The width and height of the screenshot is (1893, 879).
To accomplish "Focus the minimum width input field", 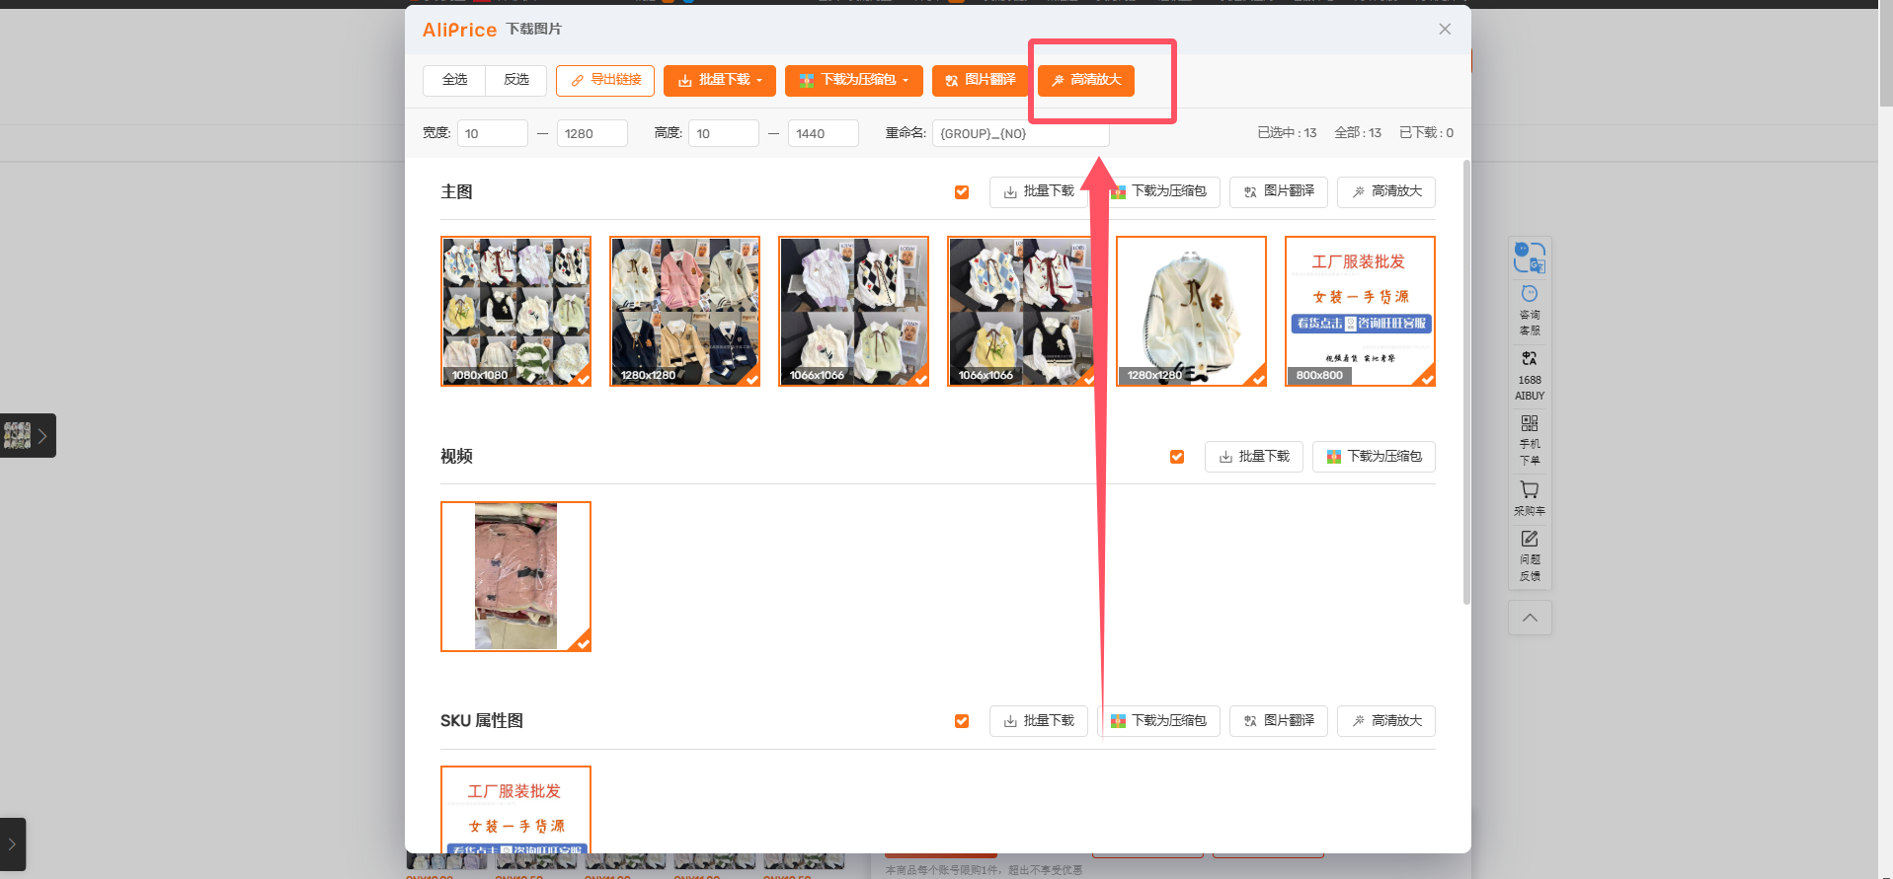I will point(493,133).
